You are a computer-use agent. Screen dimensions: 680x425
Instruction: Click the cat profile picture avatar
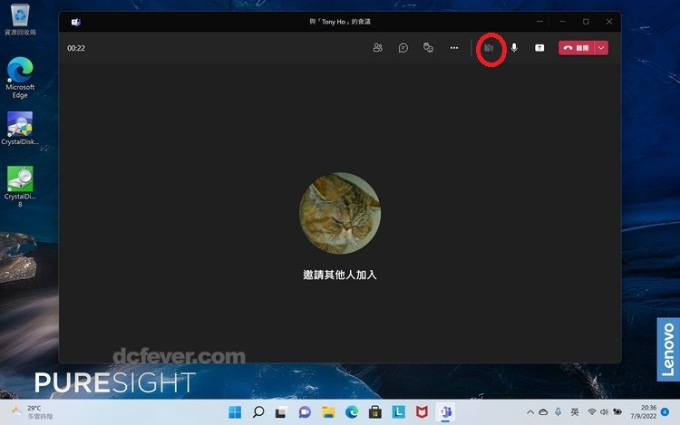pyautogui.click(x=340, y=213)
